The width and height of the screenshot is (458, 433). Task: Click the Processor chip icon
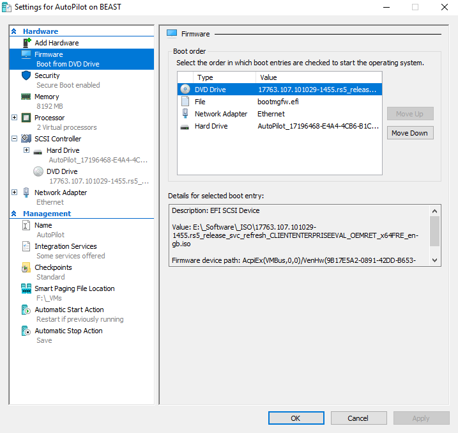[x=26, y=118]
